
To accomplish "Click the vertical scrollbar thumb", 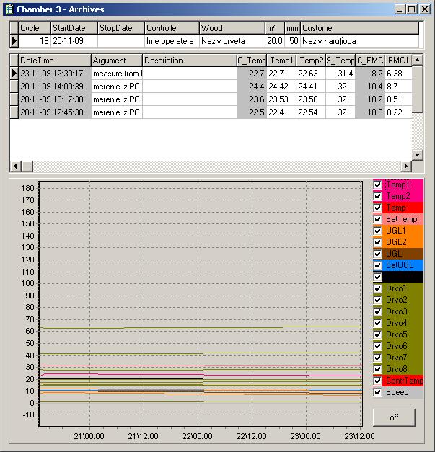I will (417, 89).
